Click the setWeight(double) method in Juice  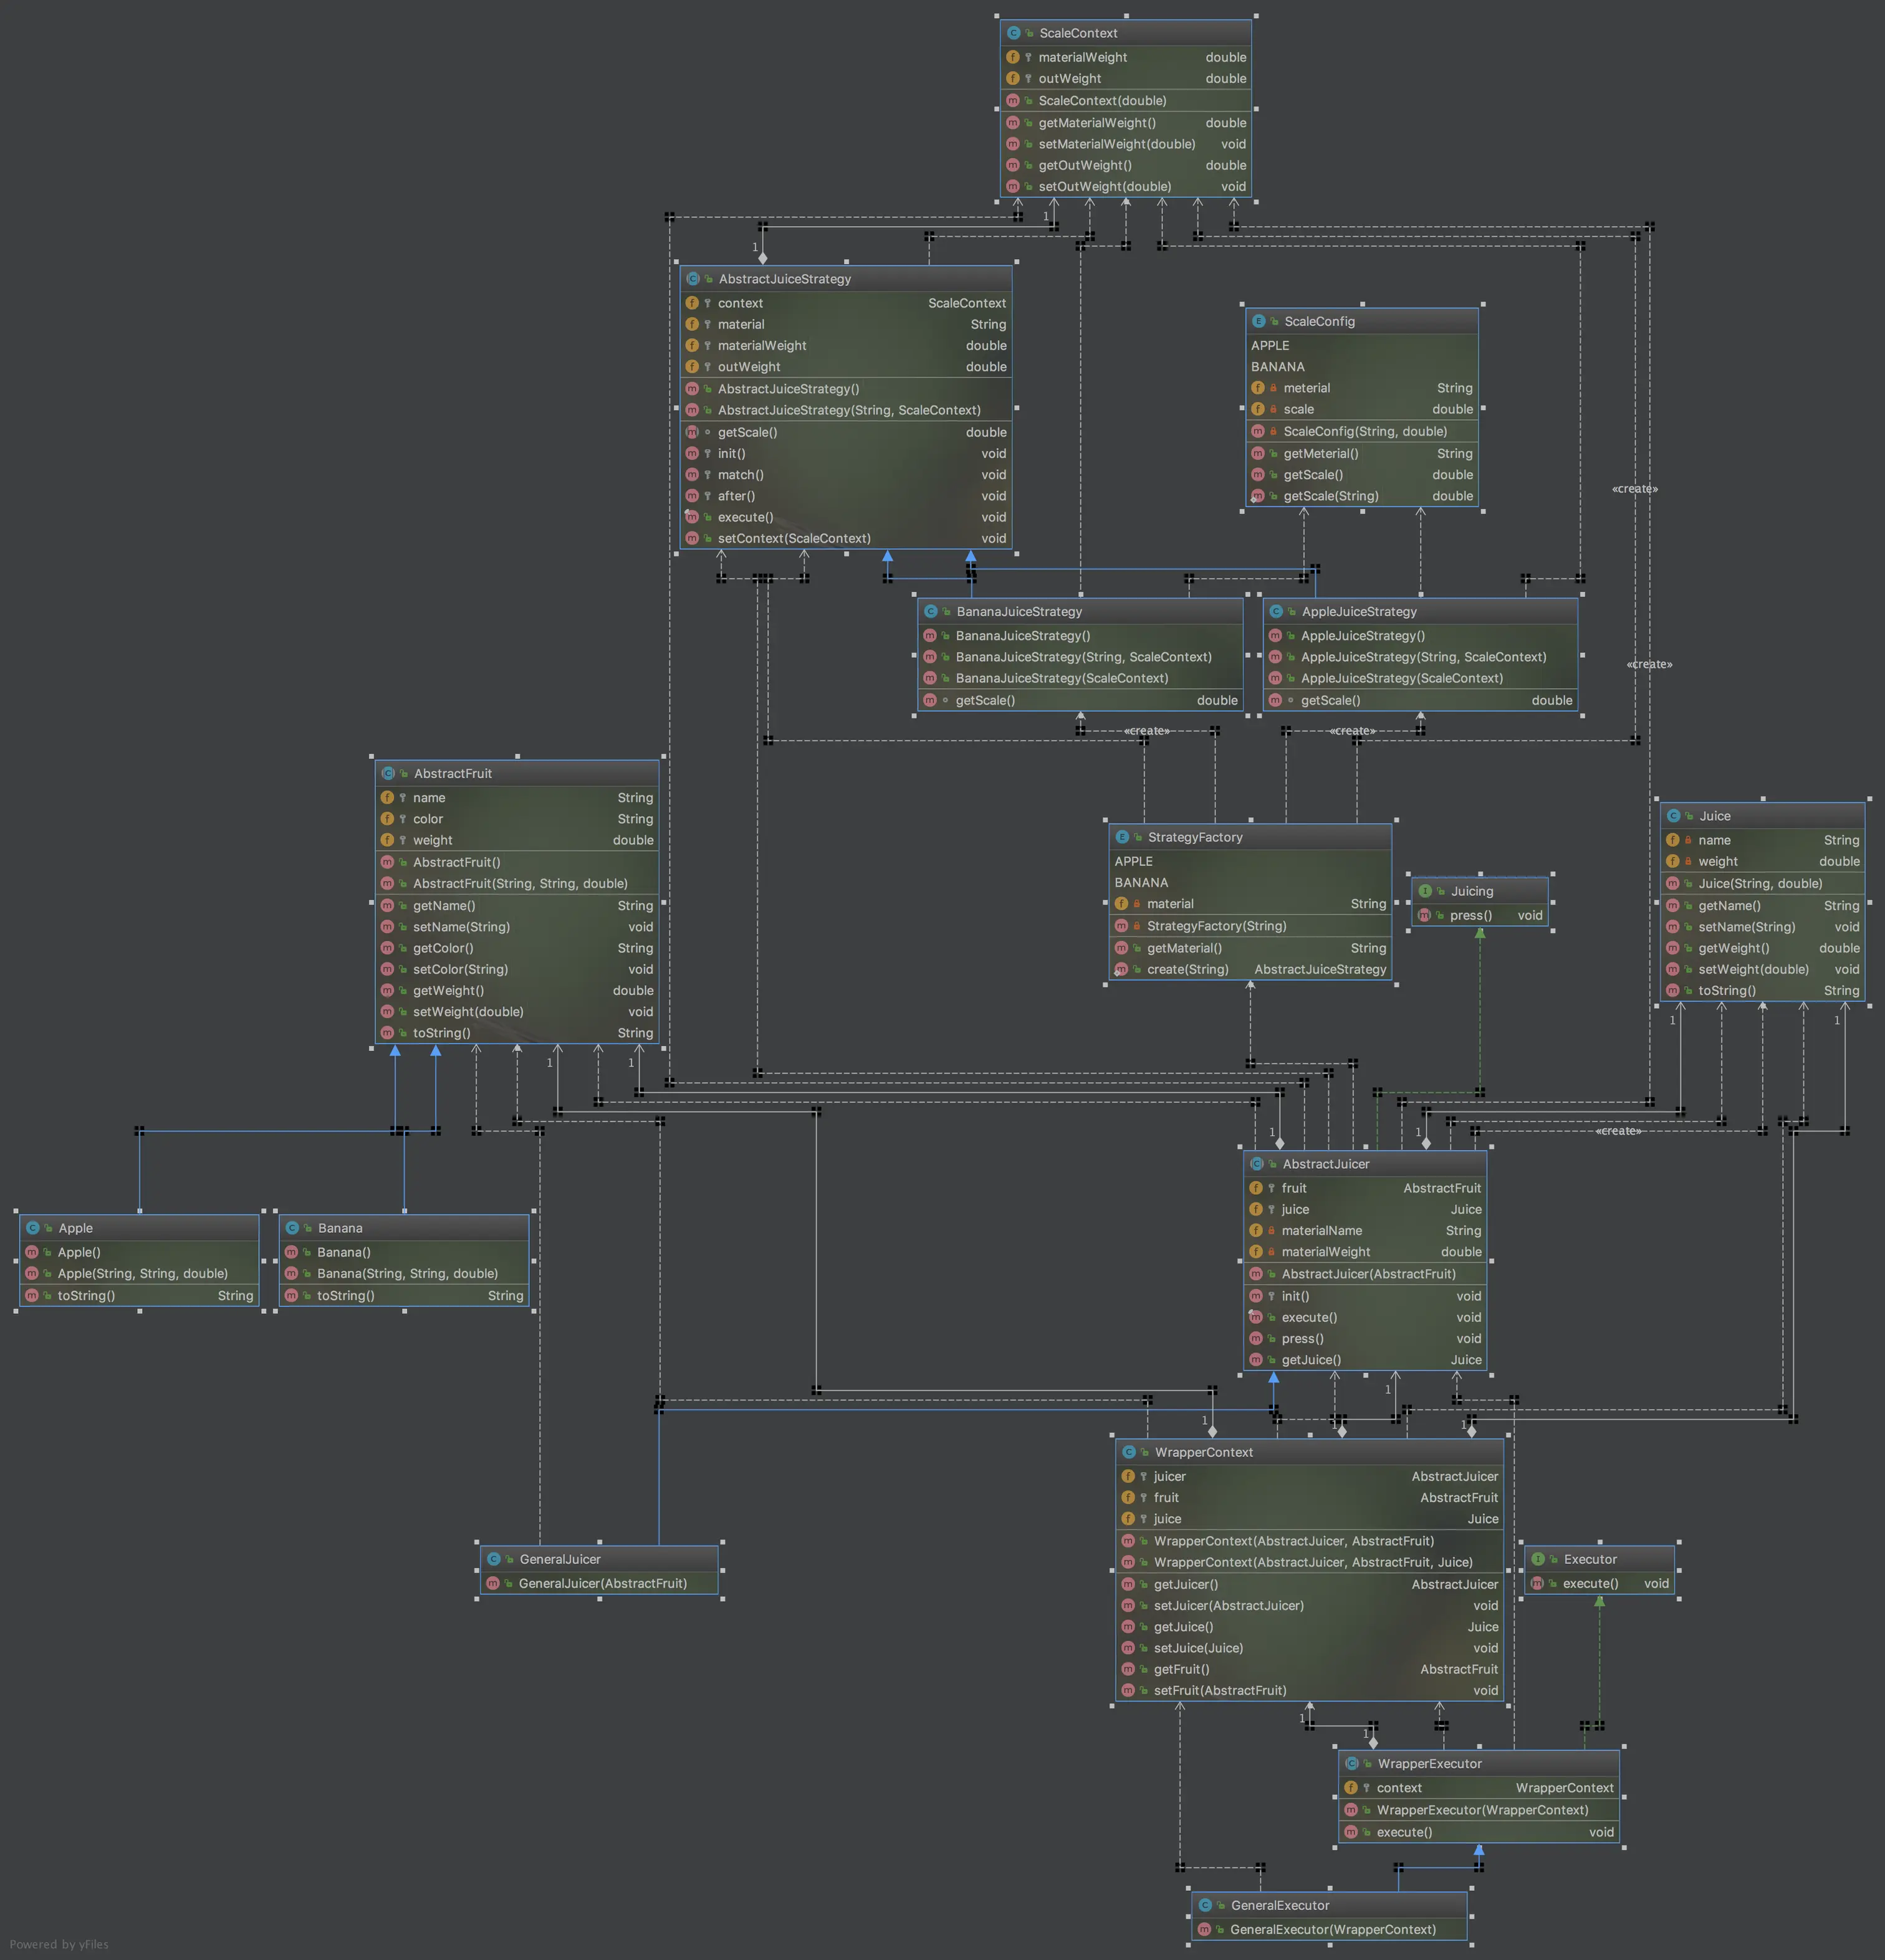(x=1753, y=969)
